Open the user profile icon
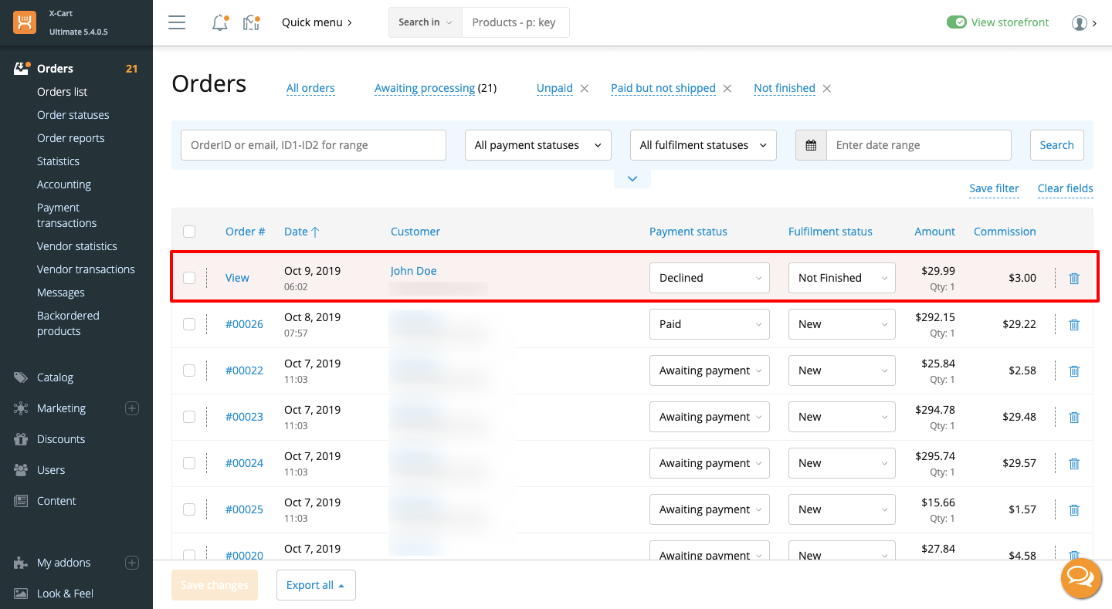Image resolution: width=1112 pixels, height=609 pixels. pos(1080,22)
